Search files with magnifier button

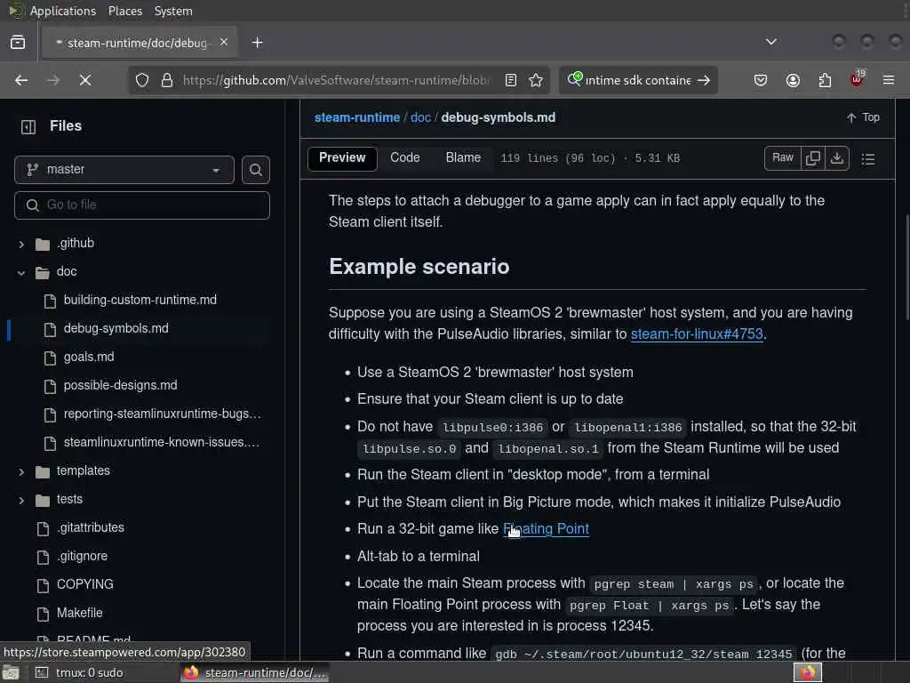[x=255, y=170]
